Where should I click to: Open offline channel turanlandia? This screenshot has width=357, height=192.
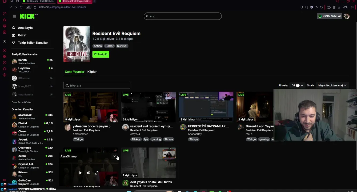pyautogui.click(x=32, y=94)
